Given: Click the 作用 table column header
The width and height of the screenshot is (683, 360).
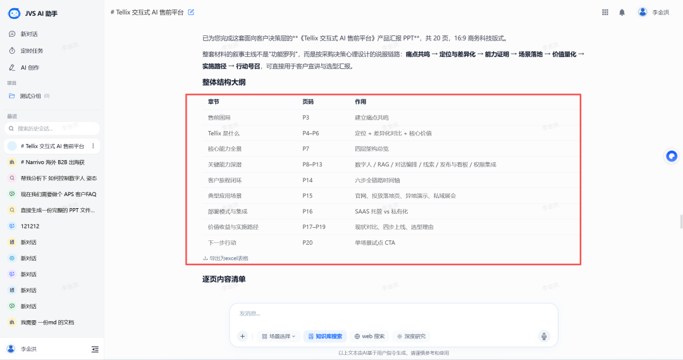Looking at the screenshot, I should click(x=360, y=102).
